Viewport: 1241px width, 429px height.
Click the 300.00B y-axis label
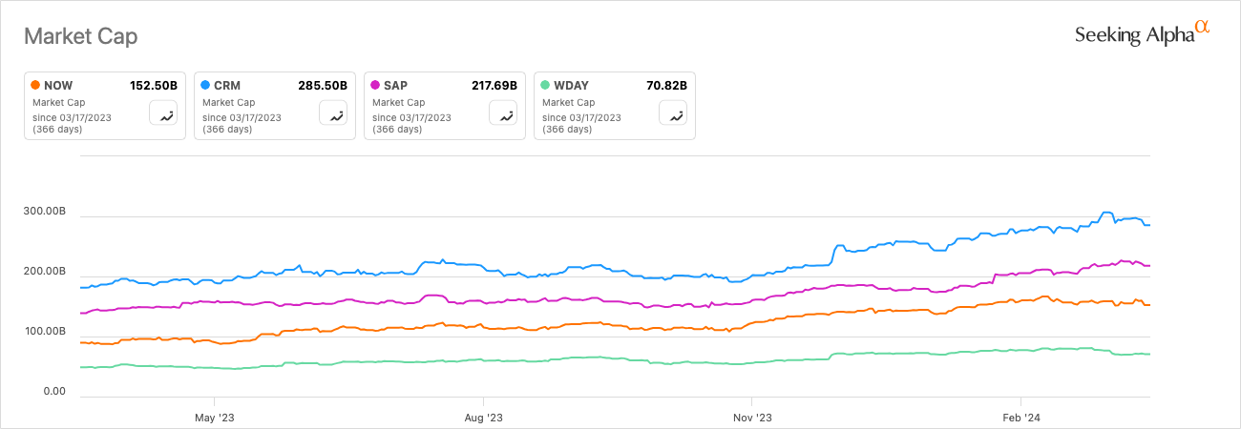tap(45, 212)
